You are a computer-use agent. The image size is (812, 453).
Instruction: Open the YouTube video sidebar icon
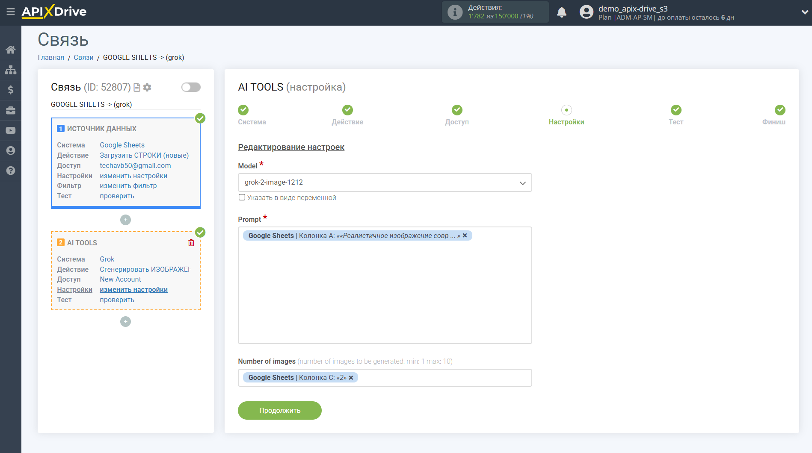[x=11, y=130]
